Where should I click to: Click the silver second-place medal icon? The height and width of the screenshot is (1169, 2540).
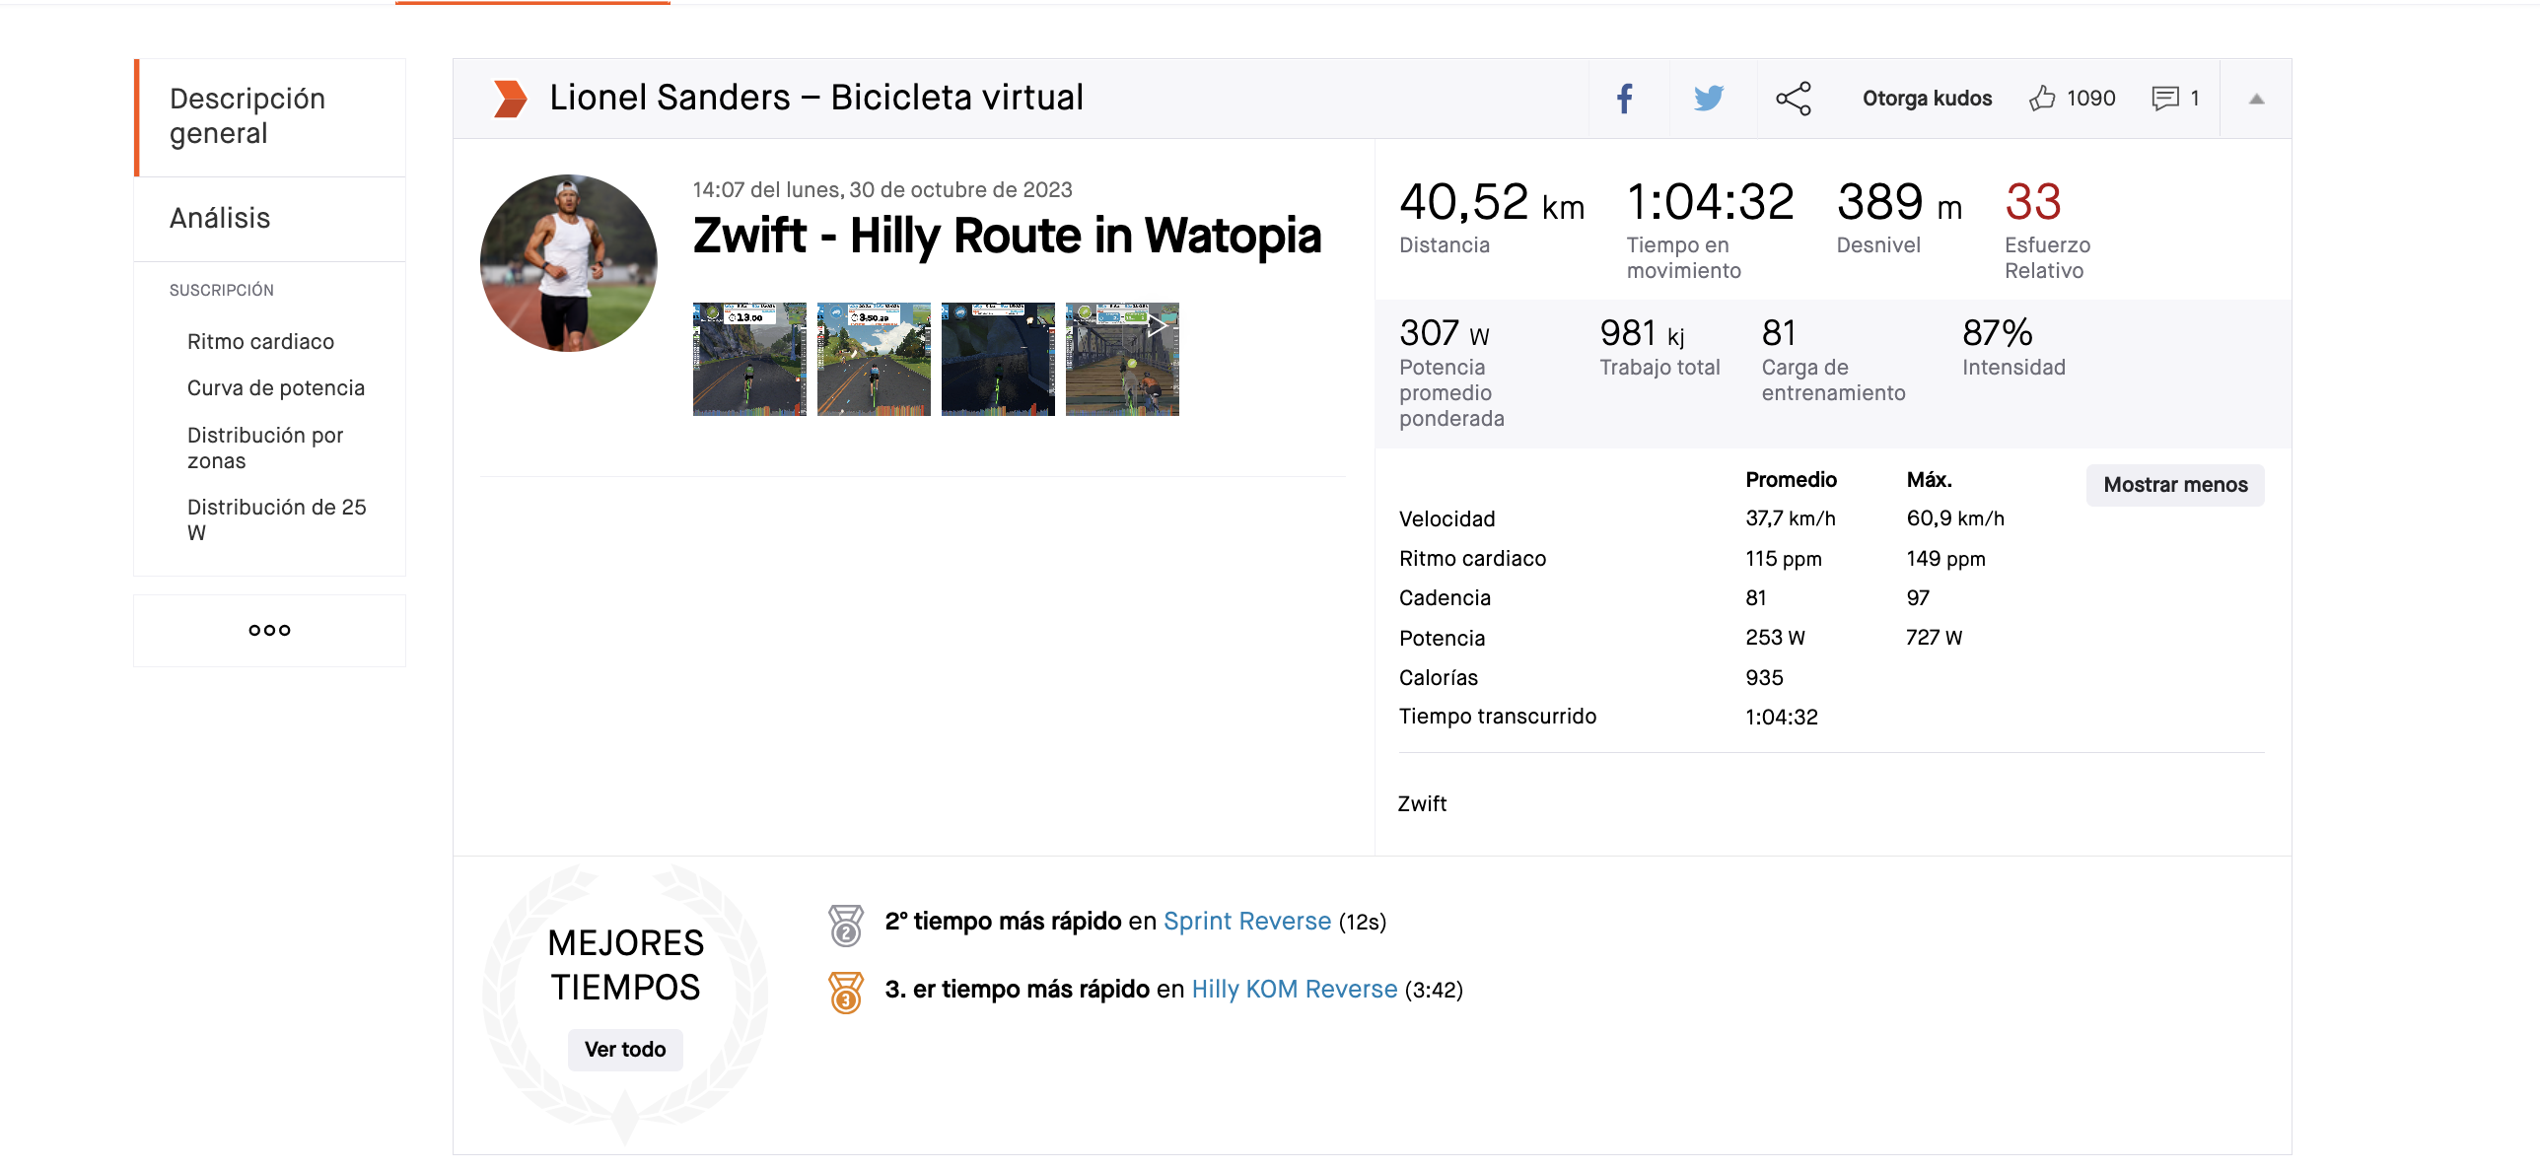pyautogui.click(x=846, y=925)
